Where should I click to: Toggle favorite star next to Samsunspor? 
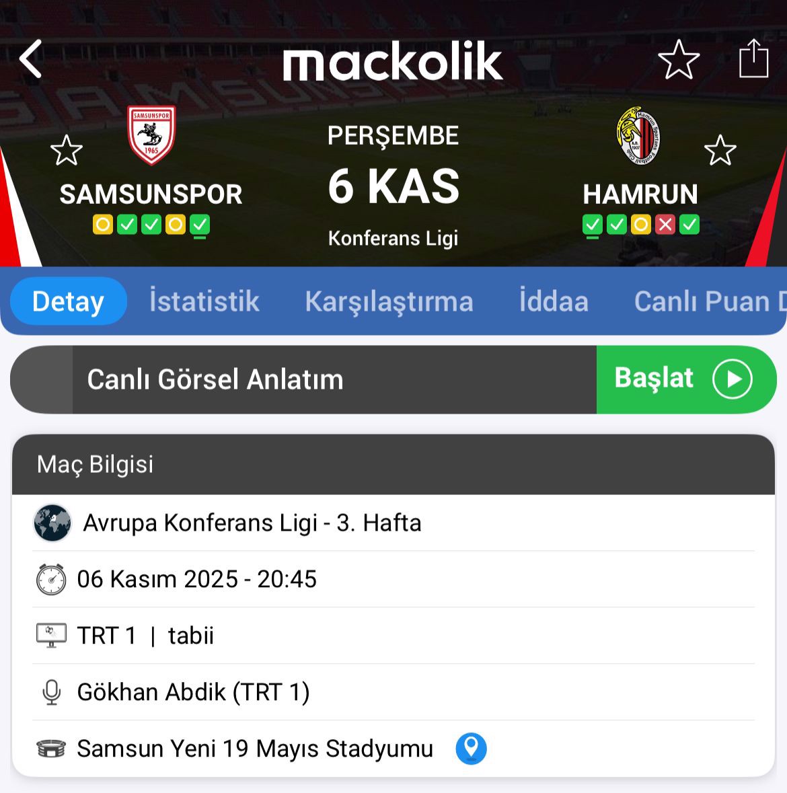coord(67,150)
